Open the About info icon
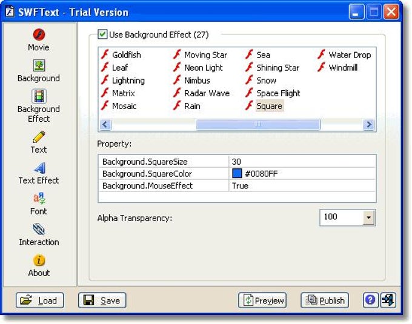This screenshot has height=324, width=412. (x=39, y=260)
